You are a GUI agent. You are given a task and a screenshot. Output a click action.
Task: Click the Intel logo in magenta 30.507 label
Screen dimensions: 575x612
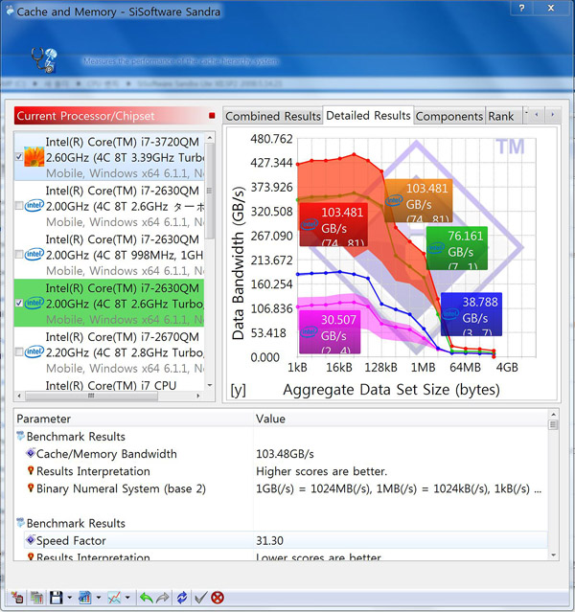[309, 331]
